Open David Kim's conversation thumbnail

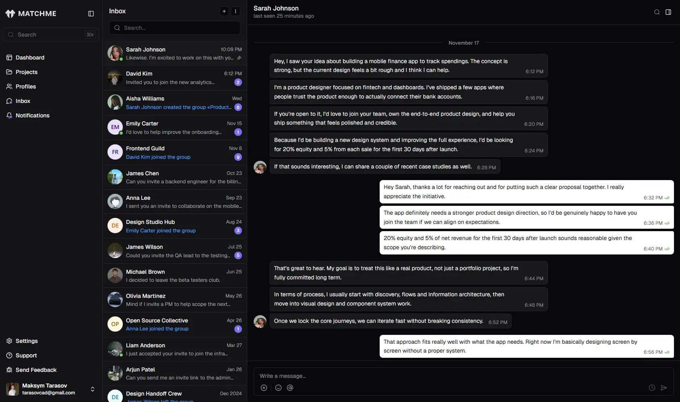[x=115, y=78]
